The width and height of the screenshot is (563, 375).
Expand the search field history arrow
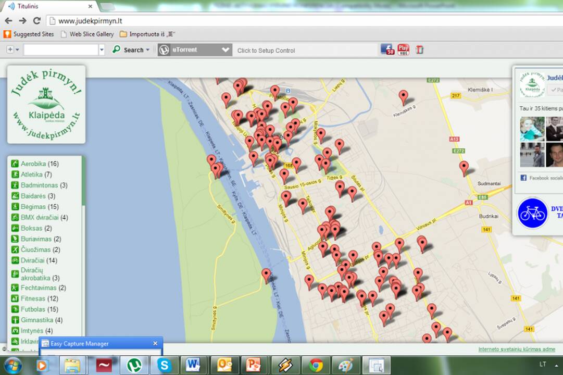click(x=102, y=49)
